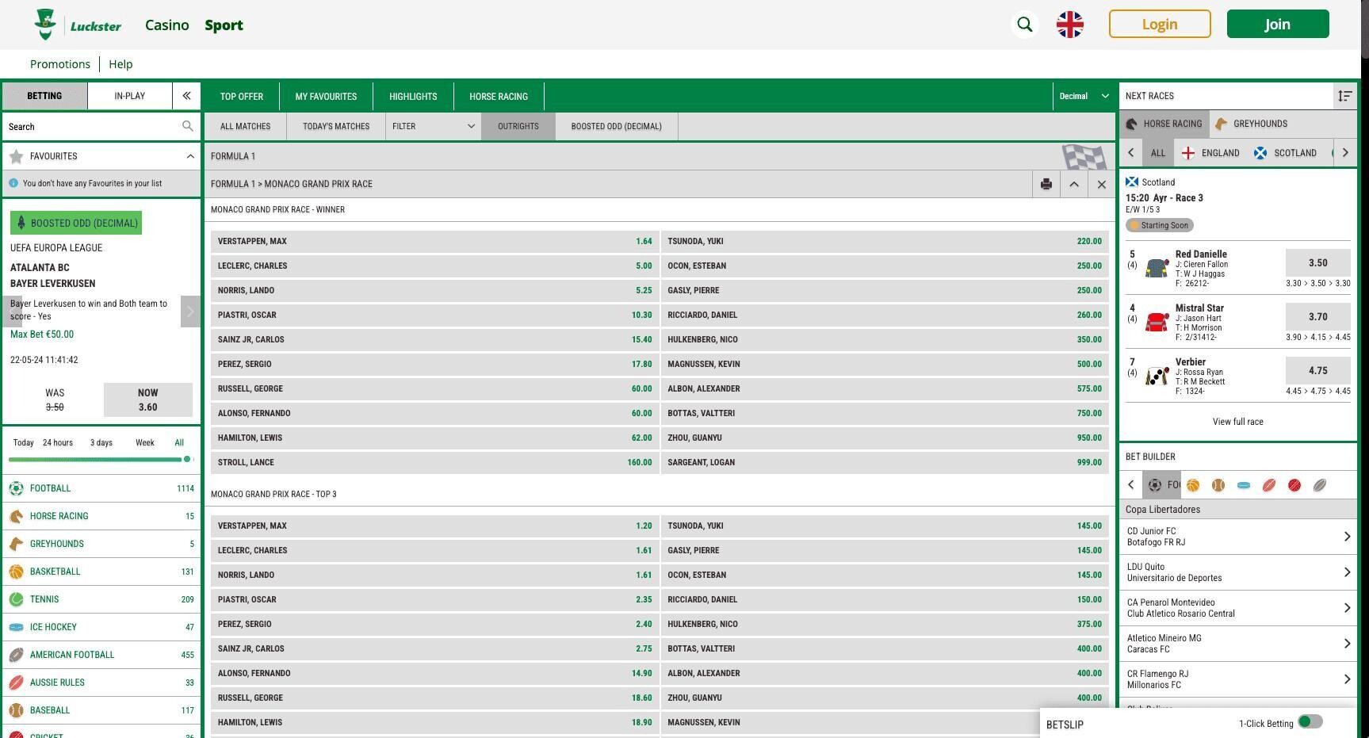Open the Decimal odds format dropdown
The width and height of the screenshot is (1369, 738).
point(1083,96)
